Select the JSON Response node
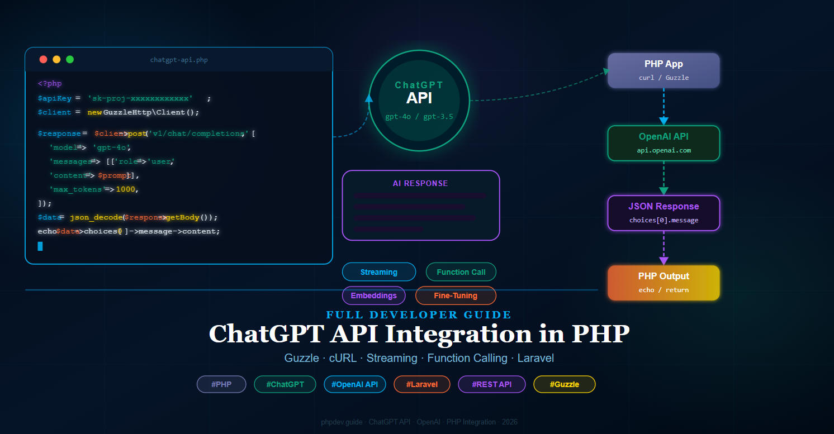834x434 pixels. 663,213
